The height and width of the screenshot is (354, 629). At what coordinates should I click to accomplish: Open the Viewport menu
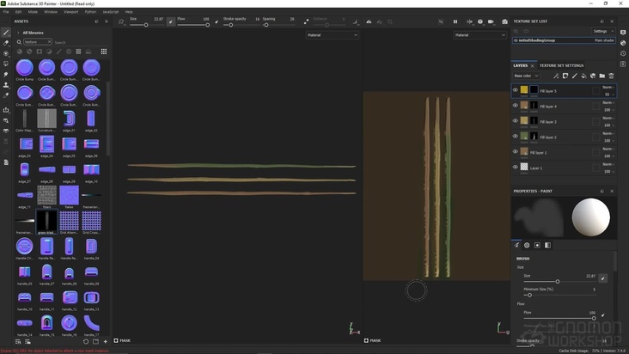[x=71, y=12]
